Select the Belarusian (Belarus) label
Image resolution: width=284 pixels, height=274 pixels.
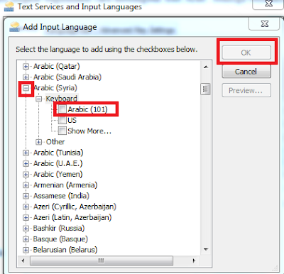65,250
